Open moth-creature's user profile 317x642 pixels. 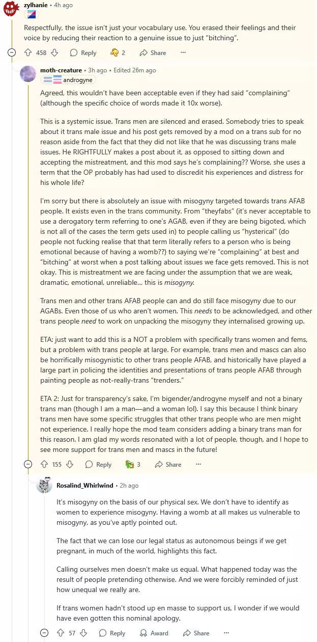61,70
